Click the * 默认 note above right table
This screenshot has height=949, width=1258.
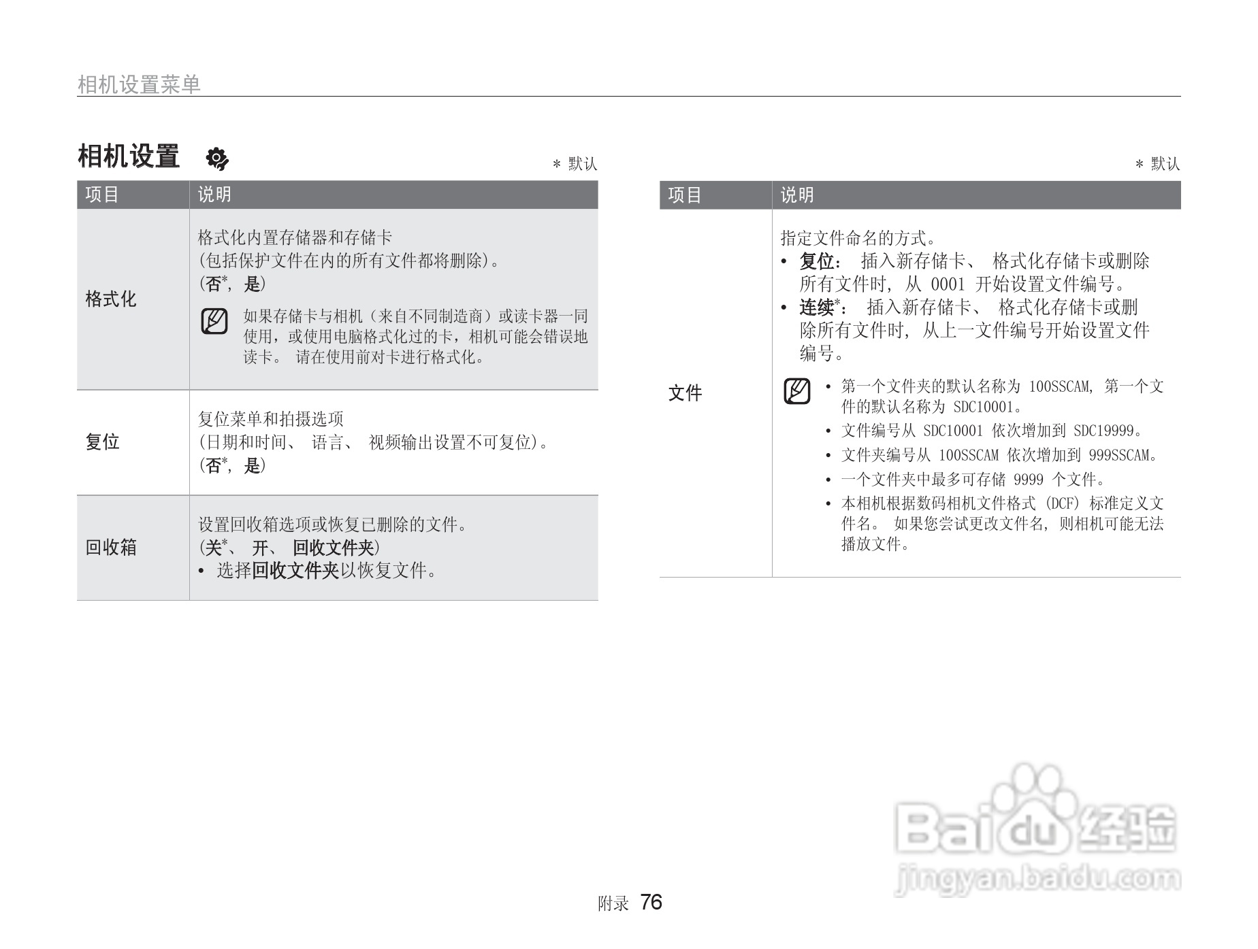click(1157, 164)
